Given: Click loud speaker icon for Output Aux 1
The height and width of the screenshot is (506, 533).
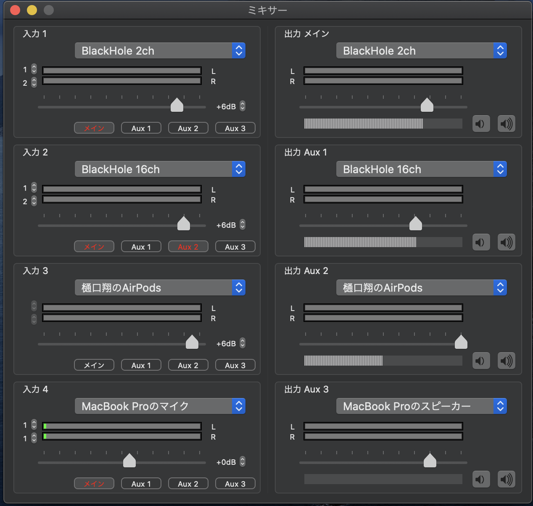Looking at the screenshot, I should pos(507,242).
